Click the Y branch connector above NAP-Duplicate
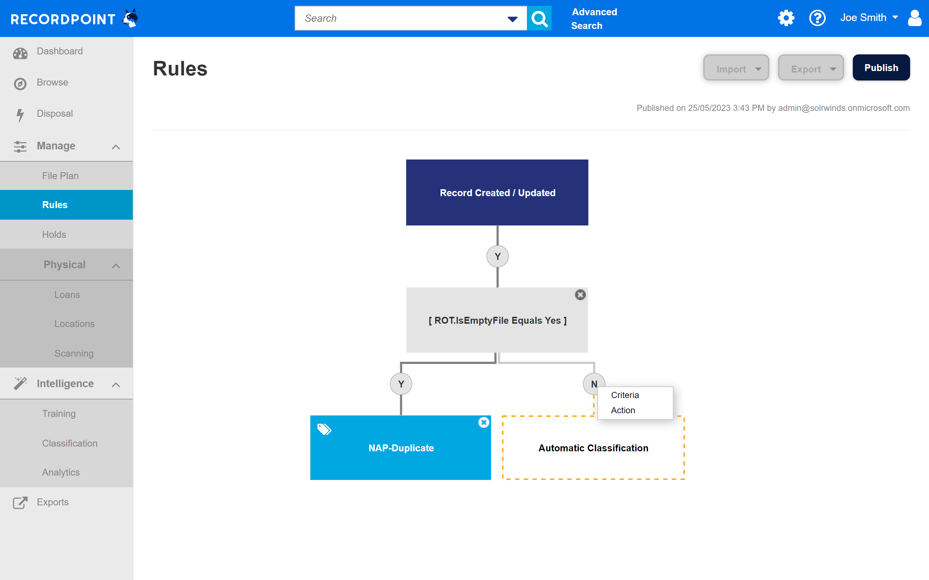 (401, 384)
